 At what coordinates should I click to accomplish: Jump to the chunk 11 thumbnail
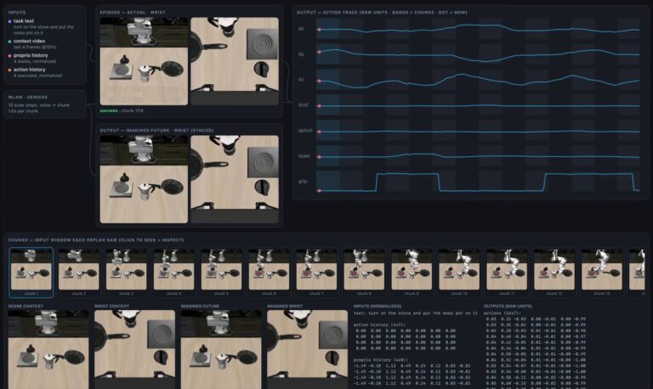(507, 272)
